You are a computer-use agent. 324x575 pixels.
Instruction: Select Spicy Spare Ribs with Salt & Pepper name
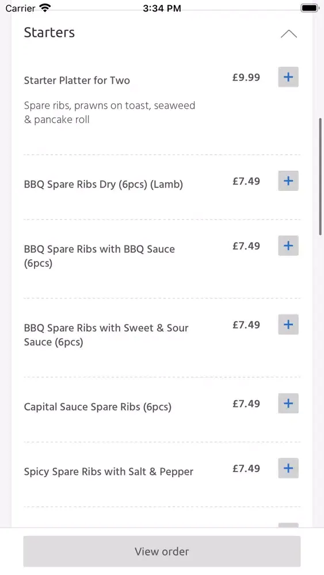pos(109,472)
